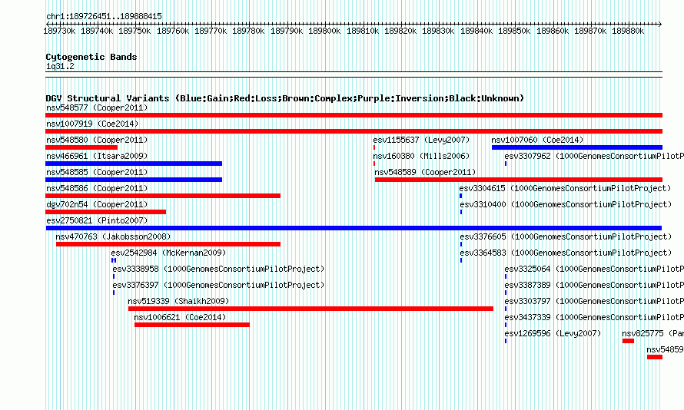Viewport: 684px width, 410px height.
Task: Click the 189860k ruler tick label
Action: pyautogui.click(x=553, y=31)
